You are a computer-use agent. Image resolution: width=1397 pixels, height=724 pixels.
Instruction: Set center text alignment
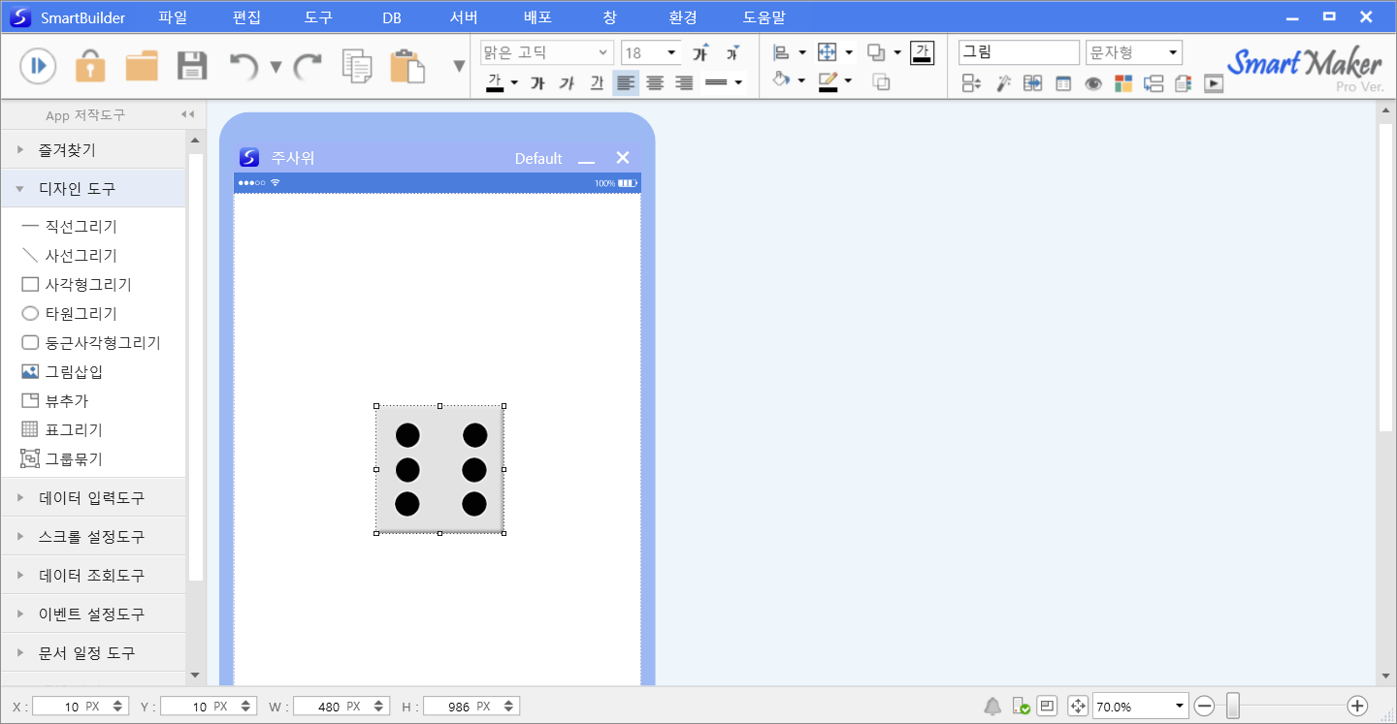point(655,83)
